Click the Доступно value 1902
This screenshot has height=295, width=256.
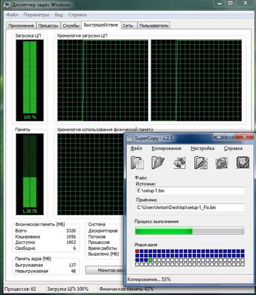pyautogui.click(x=71, y=242)
